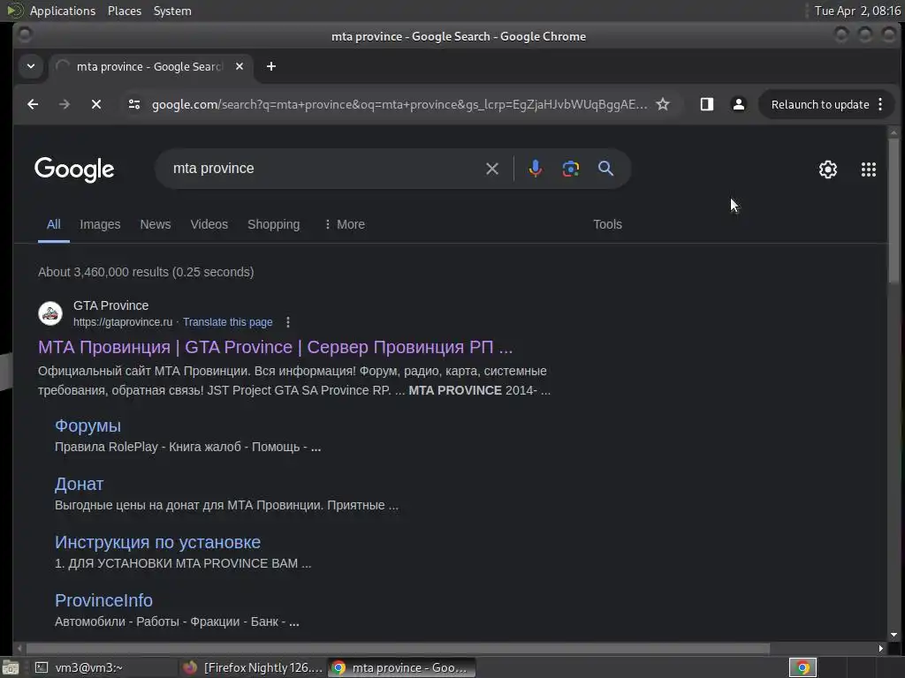Open the Форумы sitelink
The height and width of the screenshot is (678, 905).
(87, 426)
